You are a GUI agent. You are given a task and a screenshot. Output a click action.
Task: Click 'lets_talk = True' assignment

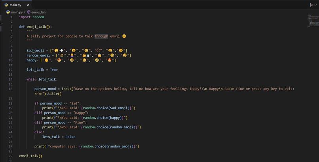point(42,70)
